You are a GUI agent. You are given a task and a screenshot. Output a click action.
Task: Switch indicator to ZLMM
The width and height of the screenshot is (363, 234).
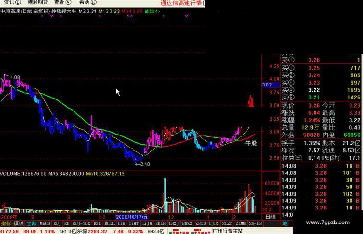[x=240, y=223]
